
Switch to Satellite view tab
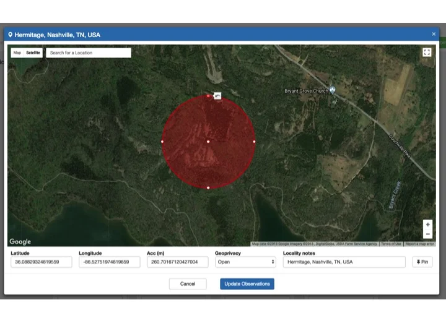33,53
